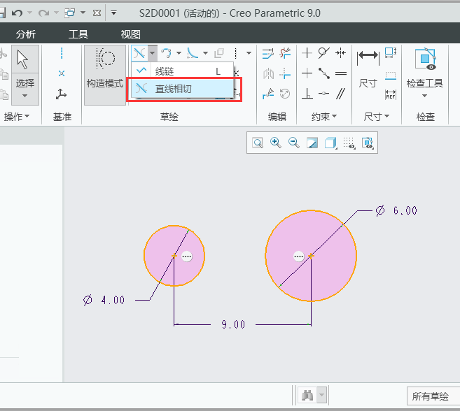Click Undo in the quick access toolbar
Viewport: 460px width, 411px height.
tap(17, 13)
